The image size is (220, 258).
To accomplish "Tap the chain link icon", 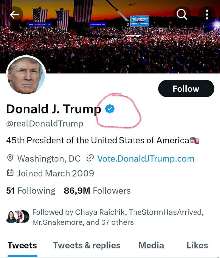I will click(x=90, y=159).
